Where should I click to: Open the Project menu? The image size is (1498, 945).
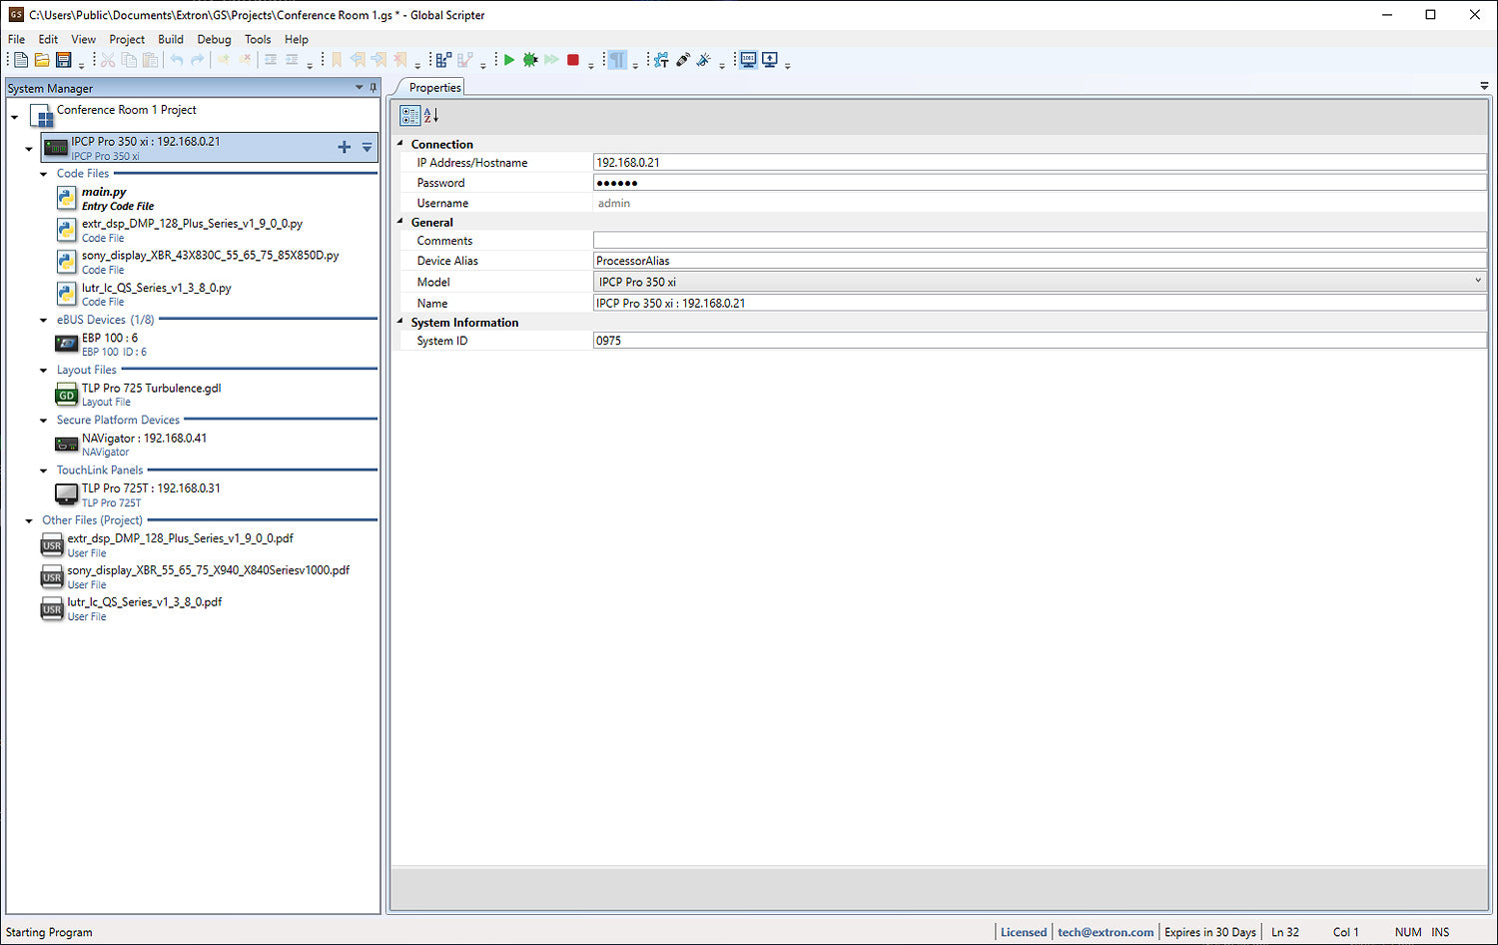[x=127, y=39]
